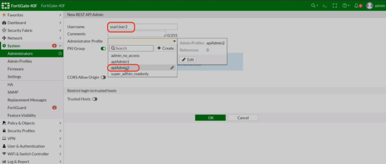Click the VPN monitor icon
This screenshot has height=164, width=386.
[4, 139]
